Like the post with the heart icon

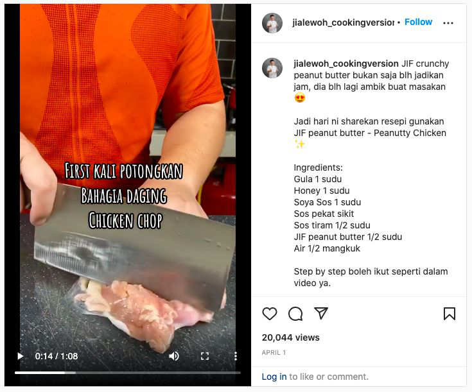tap(270, 314)
